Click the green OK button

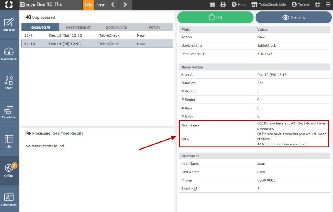click(215, 17)
